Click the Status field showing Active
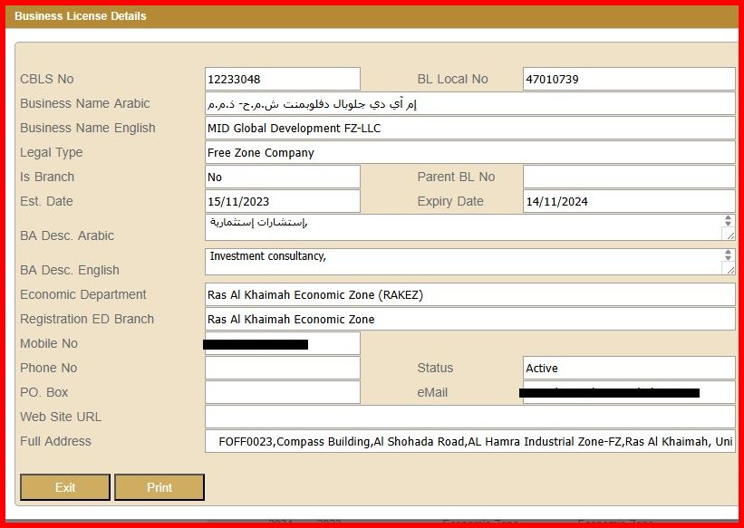Image resolution: width=744 pixels, height=528 pixels. [629, 368]
